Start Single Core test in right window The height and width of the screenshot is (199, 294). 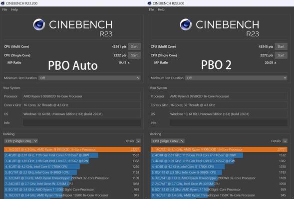coord(281,55)
